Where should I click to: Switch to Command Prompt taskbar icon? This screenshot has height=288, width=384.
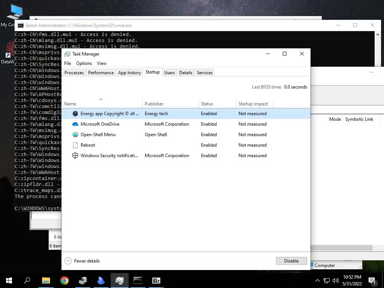pos(138,280)
